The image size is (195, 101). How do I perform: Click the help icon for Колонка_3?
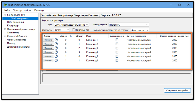point(56,48)
